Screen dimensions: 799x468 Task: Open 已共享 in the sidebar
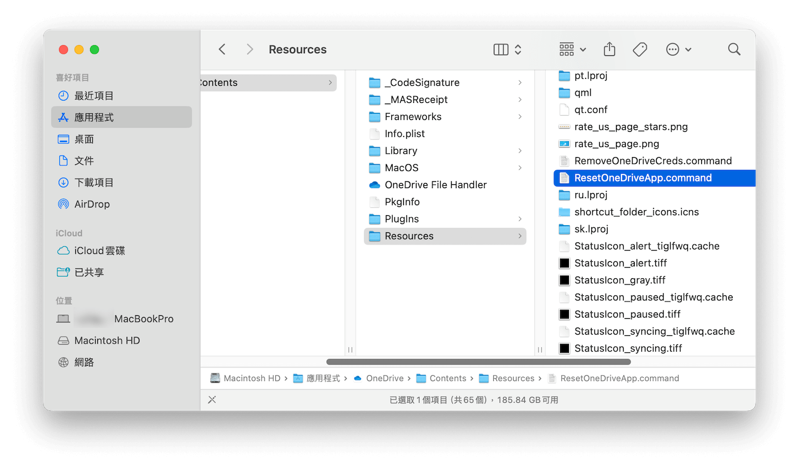click(x=122, y=272)
